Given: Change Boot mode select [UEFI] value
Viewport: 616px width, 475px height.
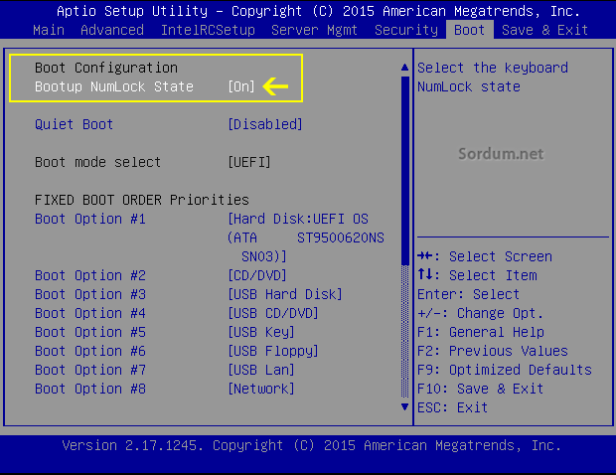Looking at the screenshot, I should pos(249,162).
